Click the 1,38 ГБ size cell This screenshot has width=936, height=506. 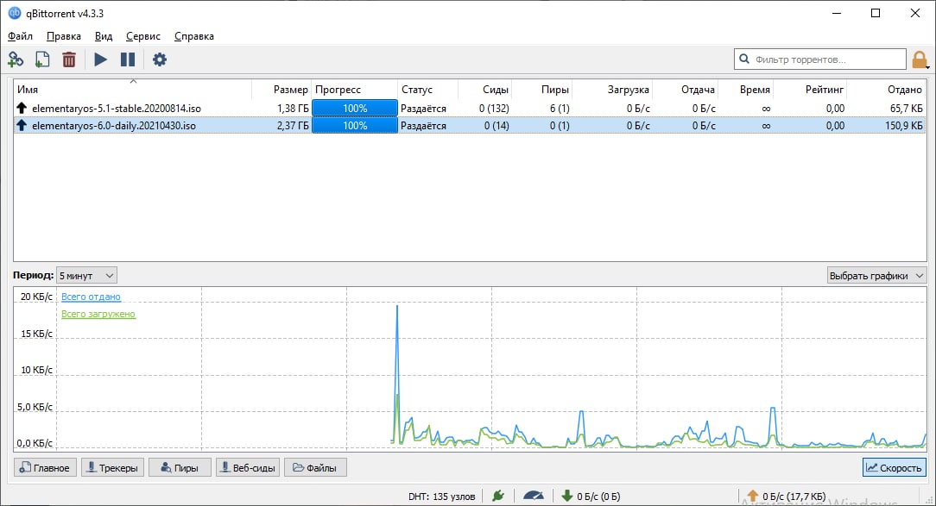(293, 109)
